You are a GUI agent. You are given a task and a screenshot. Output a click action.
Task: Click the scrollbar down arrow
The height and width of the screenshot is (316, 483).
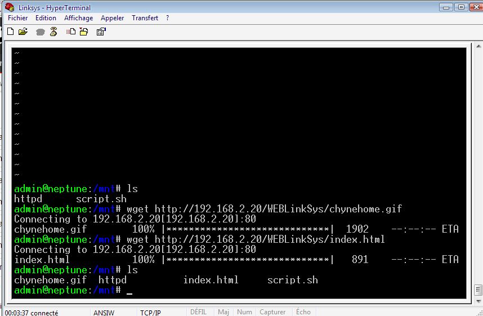point(478,301)
